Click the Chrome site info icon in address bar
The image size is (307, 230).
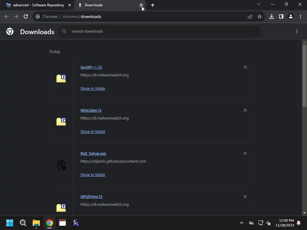(x=38, y=17)
